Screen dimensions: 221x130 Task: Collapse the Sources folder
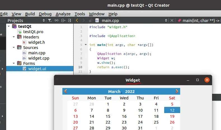pos(14,48)
